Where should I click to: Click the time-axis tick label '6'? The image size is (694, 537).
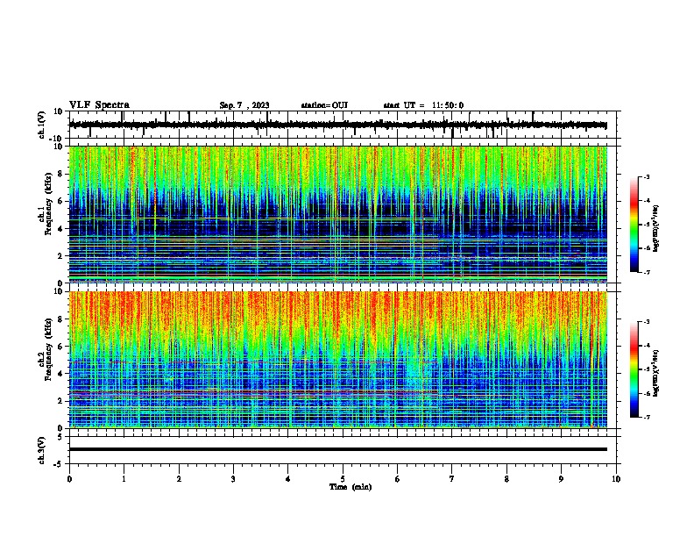point(397,479)
